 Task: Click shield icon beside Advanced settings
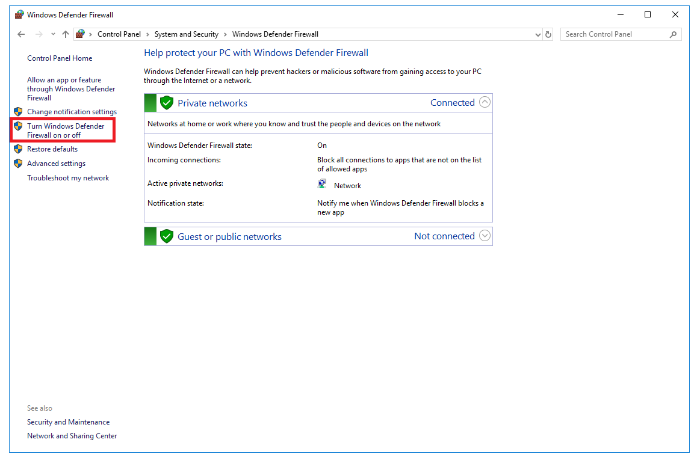pos(18,164)
